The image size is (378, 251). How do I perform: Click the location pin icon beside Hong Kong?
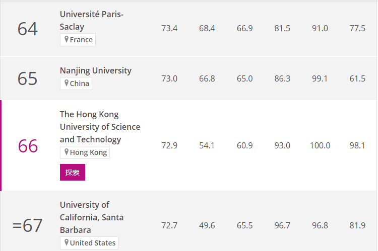67,152
